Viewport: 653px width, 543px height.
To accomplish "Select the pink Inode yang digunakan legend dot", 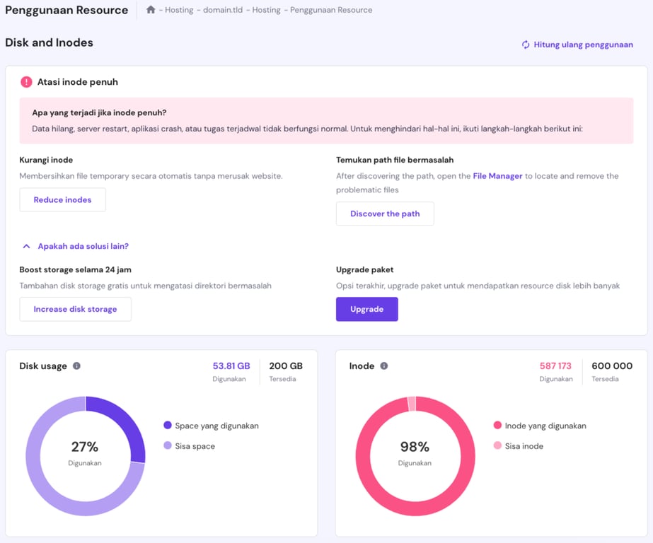I will point(496,426).
